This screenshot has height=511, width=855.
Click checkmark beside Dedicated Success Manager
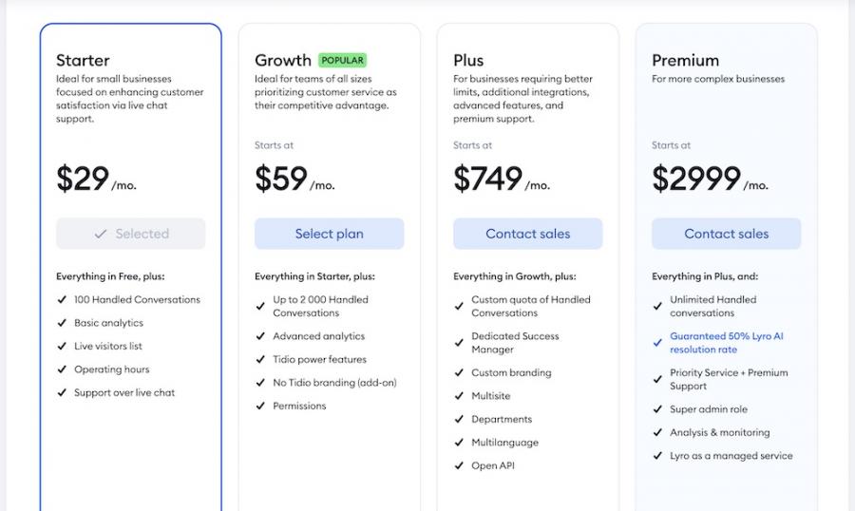click(x=458, y=336)
